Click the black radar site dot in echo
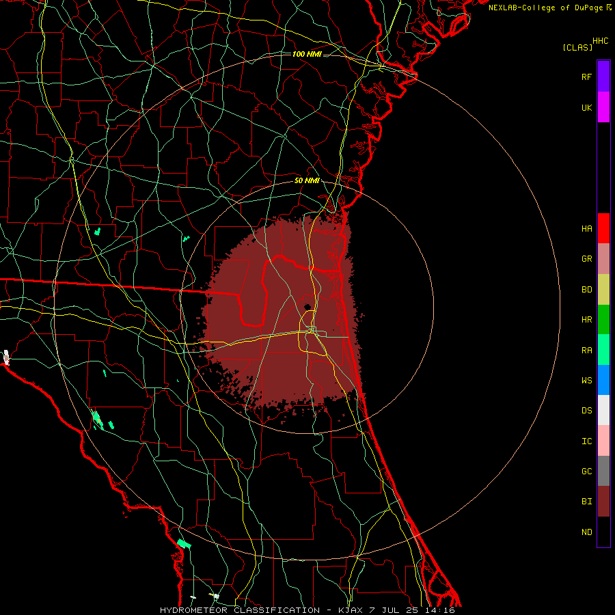Viewport: 615px width, 615px height. [x=307, y=307]
